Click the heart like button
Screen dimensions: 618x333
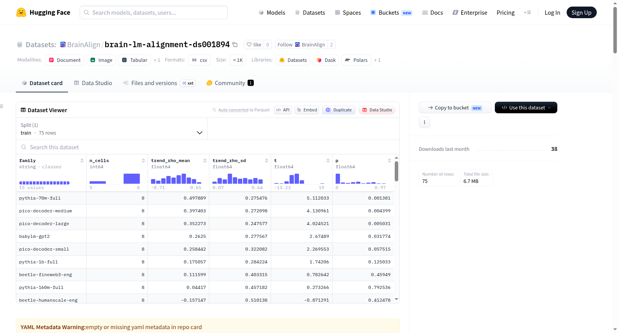tap(254, 44)
